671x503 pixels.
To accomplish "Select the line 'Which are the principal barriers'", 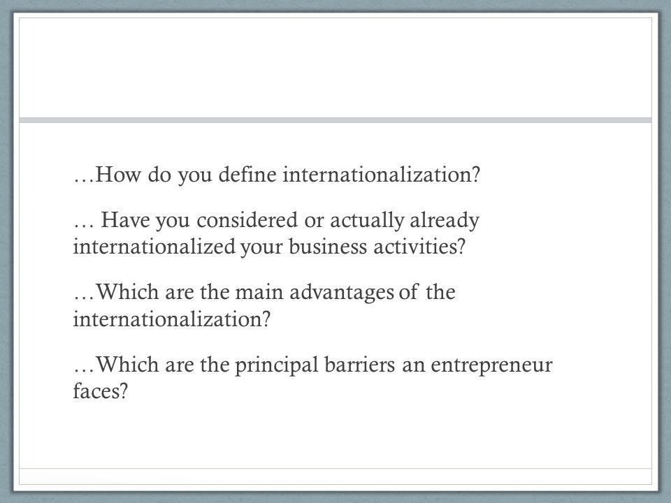I will tap(313, 365).
